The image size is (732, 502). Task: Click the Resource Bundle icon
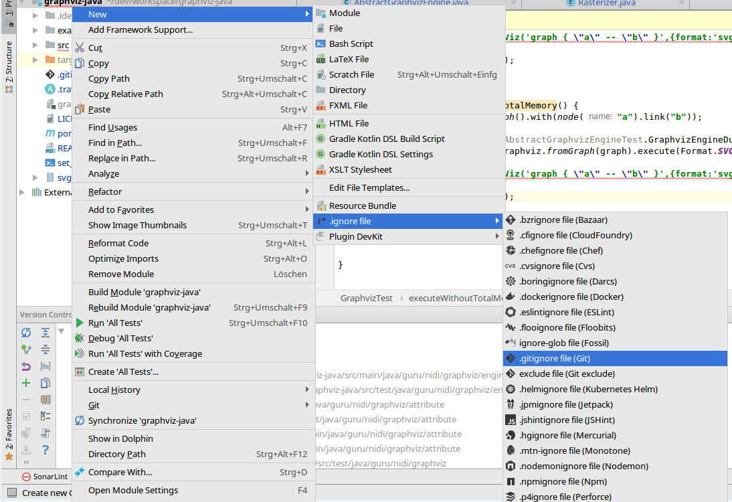coord(321,205)
